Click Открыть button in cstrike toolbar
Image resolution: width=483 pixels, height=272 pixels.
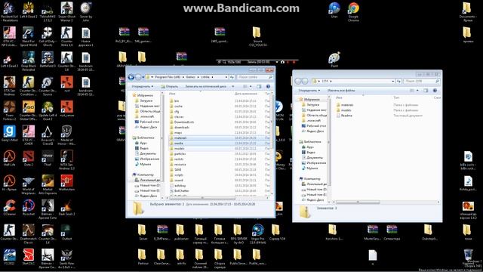[169, 86]
